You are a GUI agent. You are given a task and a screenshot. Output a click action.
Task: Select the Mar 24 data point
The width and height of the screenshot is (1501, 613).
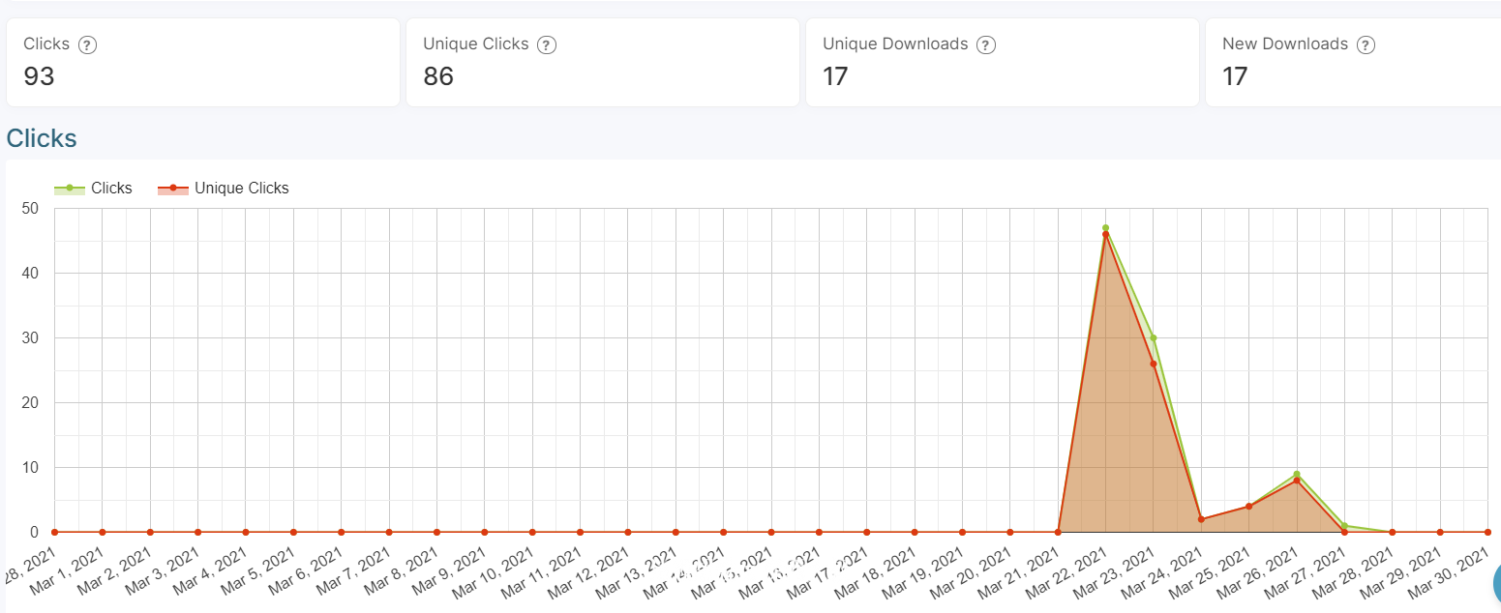pos(1201,519)
